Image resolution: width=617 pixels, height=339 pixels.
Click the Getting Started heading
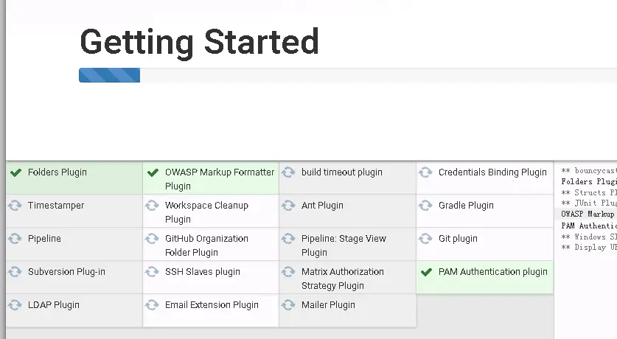pos(199,41)
